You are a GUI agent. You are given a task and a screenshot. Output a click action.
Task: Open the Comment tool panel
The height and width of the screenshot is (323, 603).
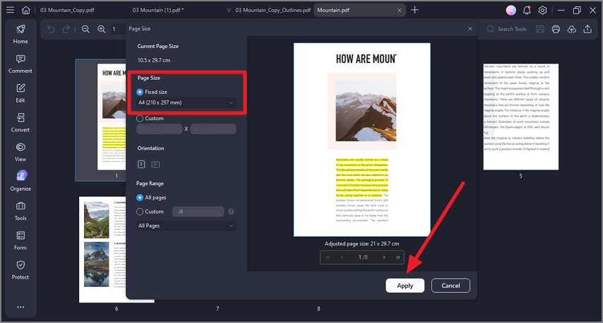tap(20, 64)
